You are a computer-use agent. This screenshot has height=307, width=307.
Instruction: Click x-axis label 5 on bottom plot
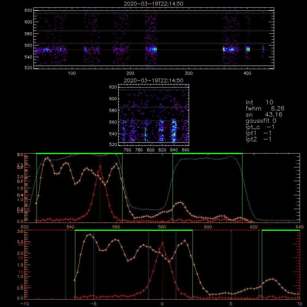(231, 304)
